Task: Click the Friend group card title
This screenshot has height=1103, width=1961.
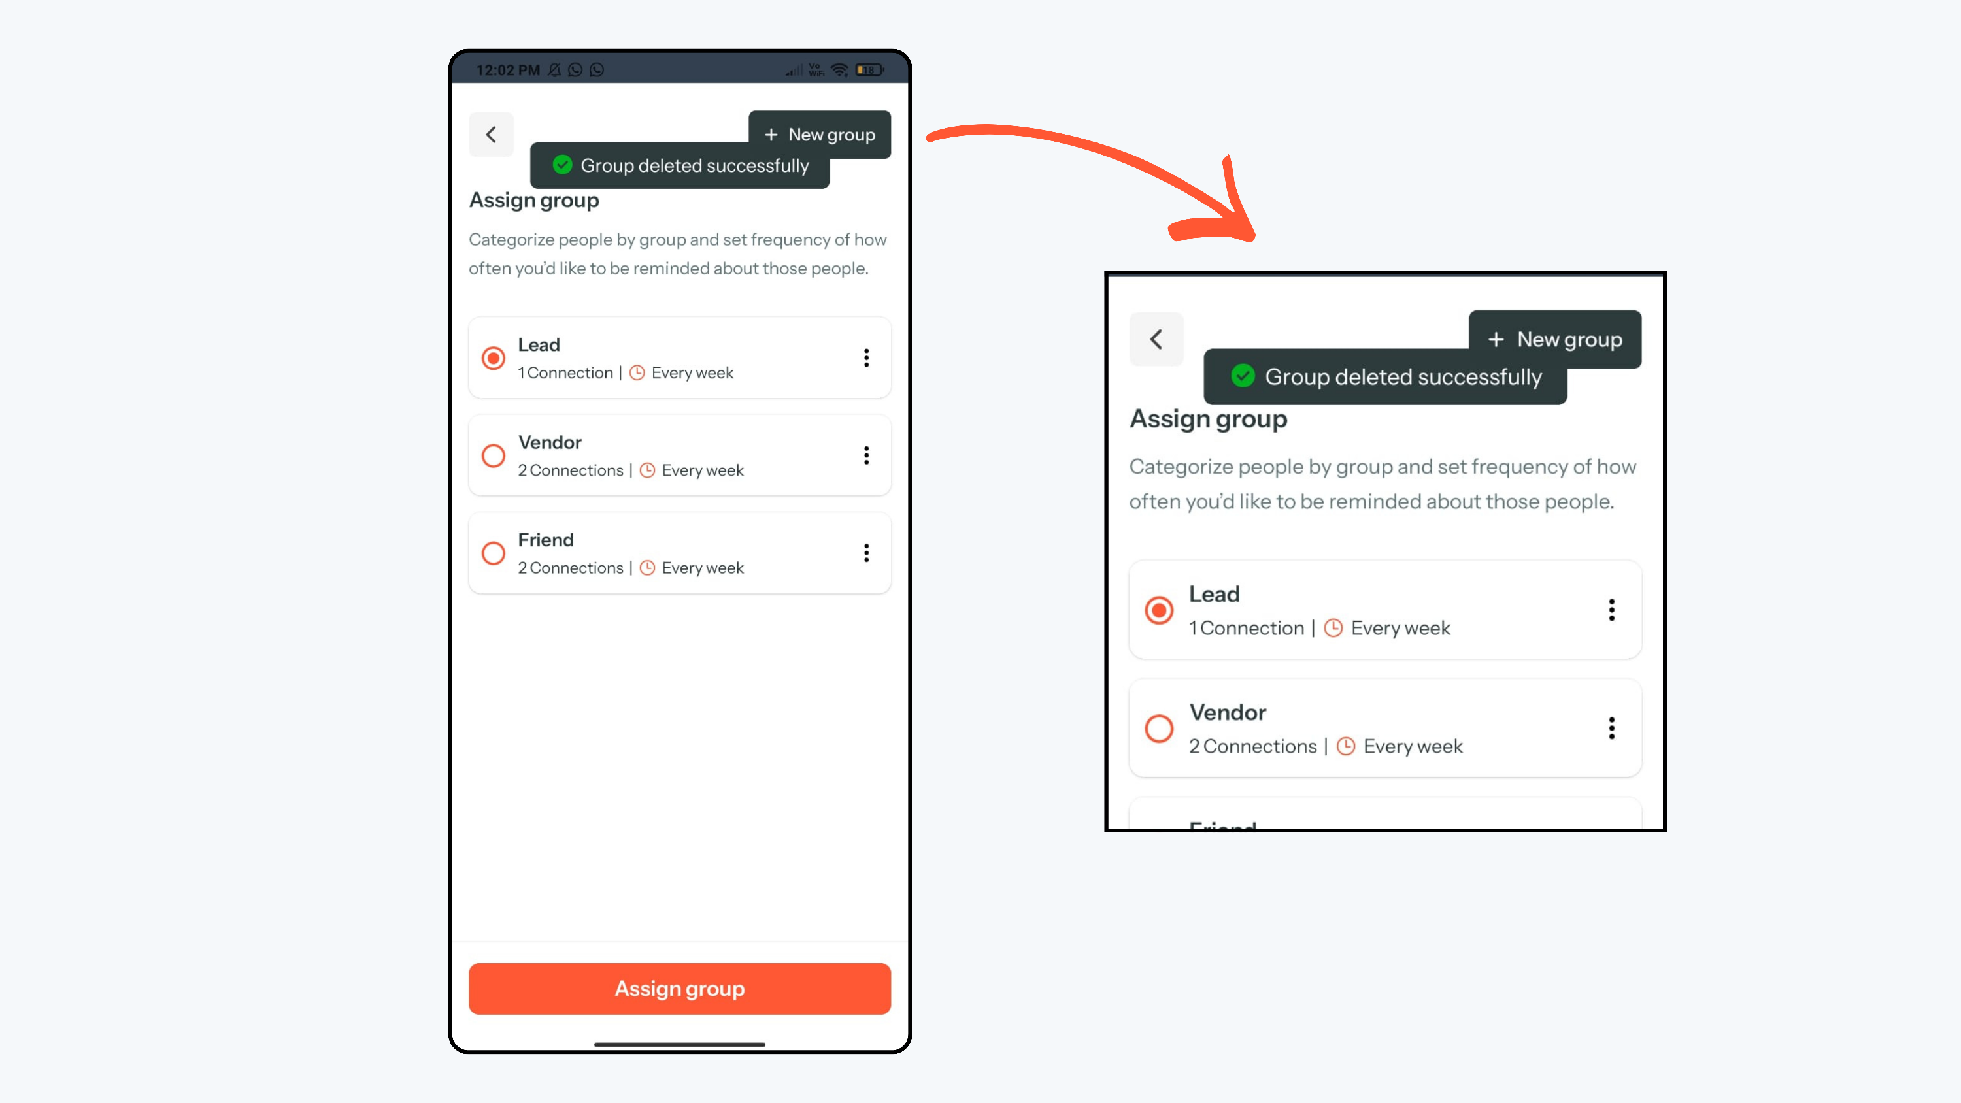Action: [546, 540]
